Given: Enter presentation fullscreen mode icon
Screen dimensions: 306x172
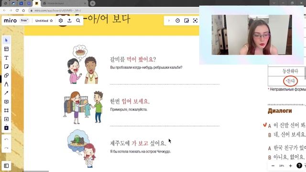Looking at the screenshot, I should tap(195, 21).
